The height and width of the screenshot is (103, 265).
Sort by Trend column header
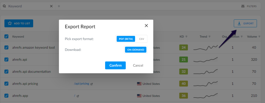[x=203, y=36]
